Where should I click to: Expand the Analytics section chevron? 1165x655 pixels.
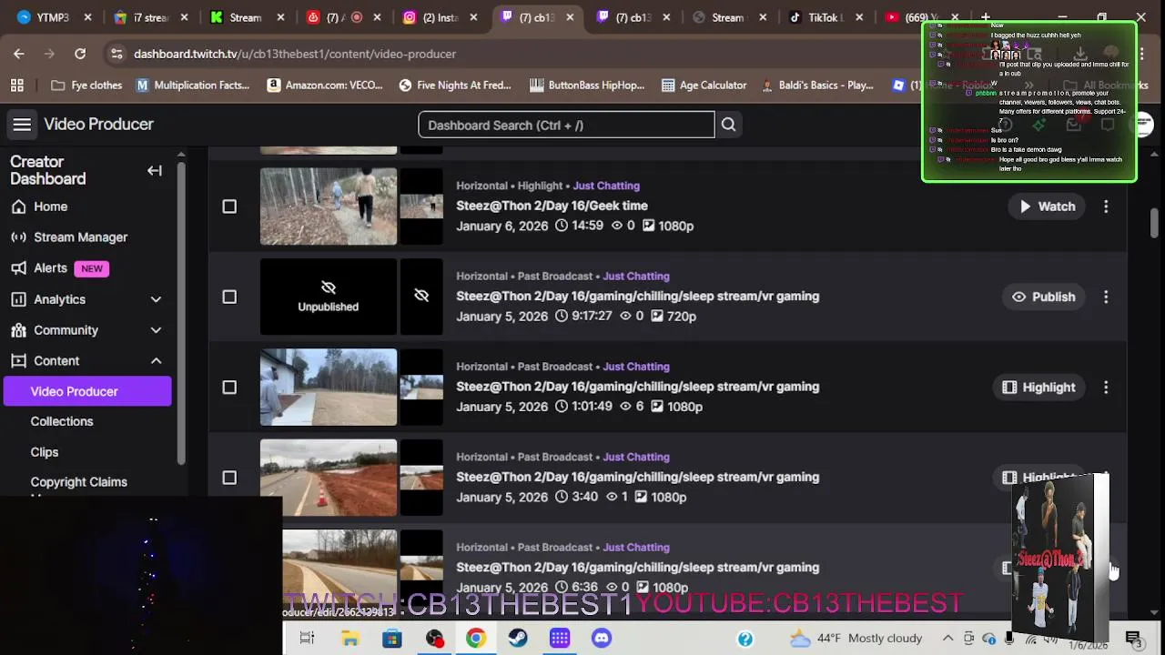coord(156,299)
